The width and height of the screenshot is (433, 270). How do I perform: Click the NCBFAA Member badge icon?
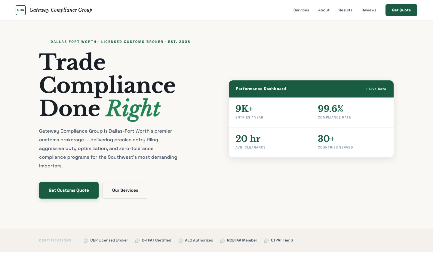(223, 241)
